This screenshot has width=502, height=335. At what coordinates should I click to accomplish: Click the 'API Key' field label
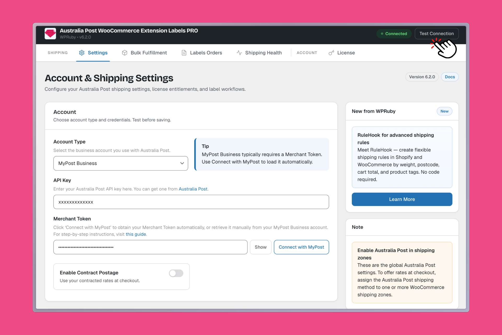click(x=62, y=180)
